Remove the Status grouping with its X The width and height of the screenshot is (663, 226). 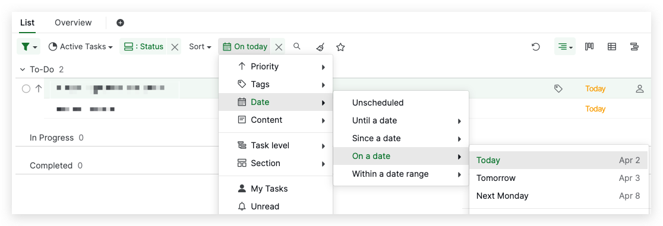pos(175,47)
